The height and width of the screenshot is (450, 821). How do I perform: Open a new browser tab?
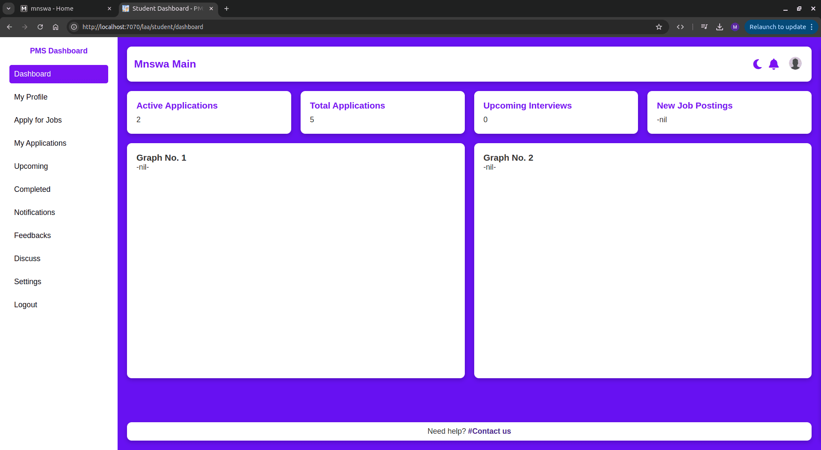point(227,9)
